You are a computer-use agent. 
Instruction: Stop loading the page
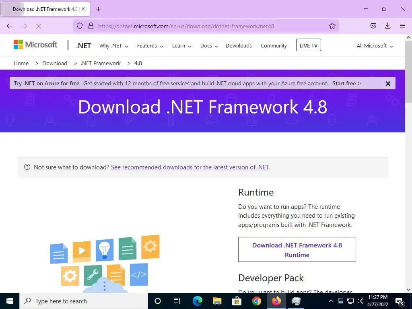[38, 26]
